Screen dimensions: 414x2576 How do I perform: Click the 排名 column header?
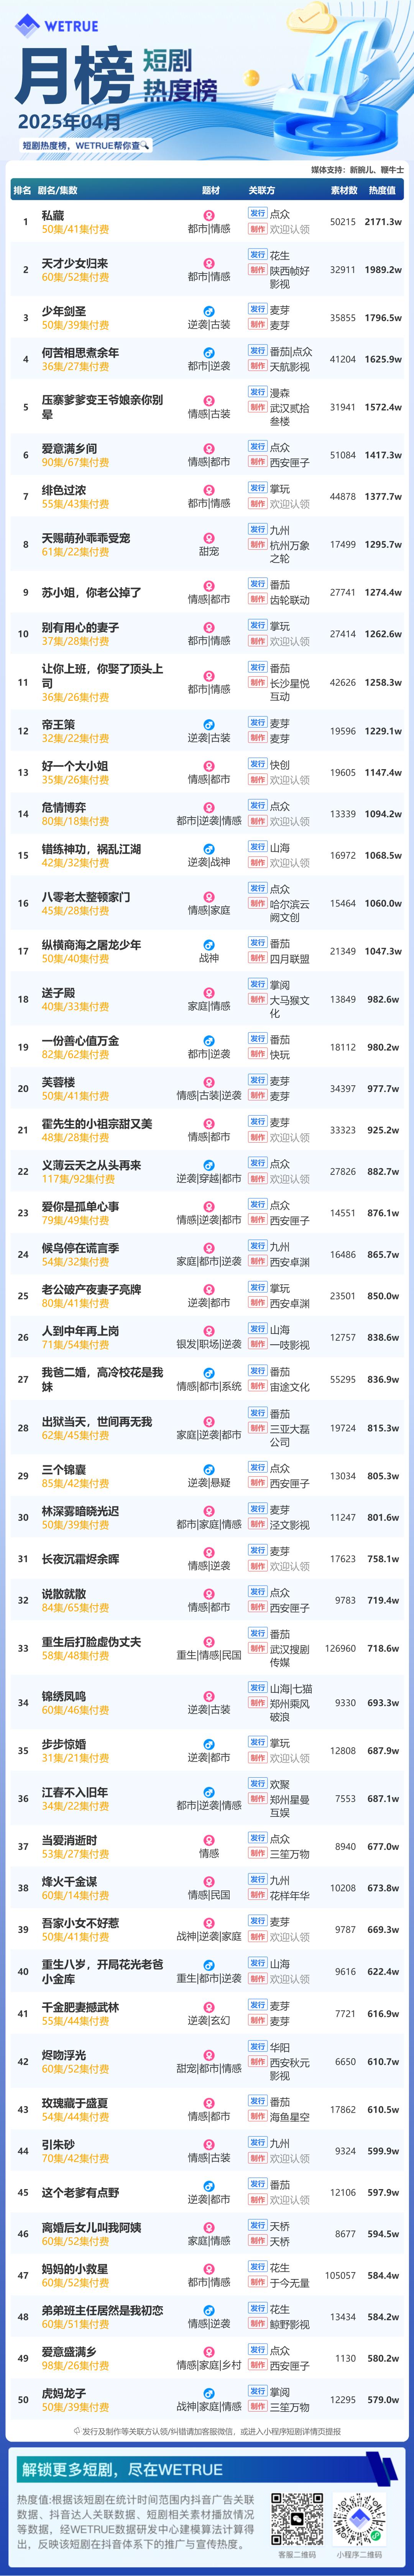(22, 190)
